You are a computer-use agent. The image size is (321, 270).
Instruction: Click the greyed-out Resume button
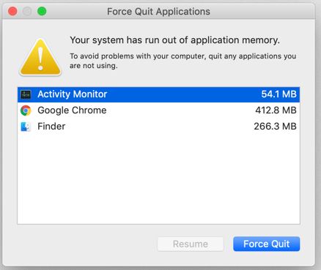click(x=191, y=244)
